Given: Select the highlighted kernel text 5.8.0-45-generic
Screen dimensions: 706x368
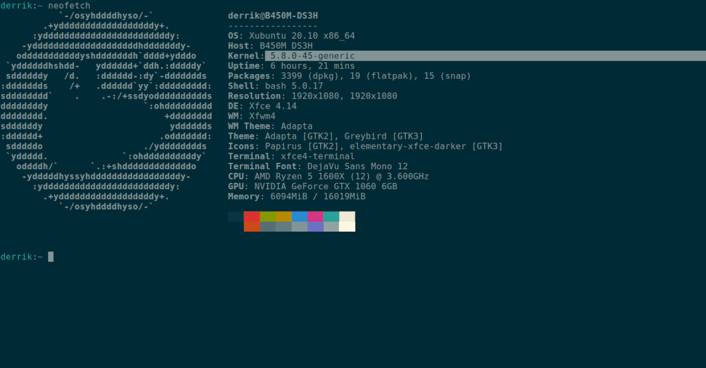Looking at the screenshot, I should [x=312, y=55].
